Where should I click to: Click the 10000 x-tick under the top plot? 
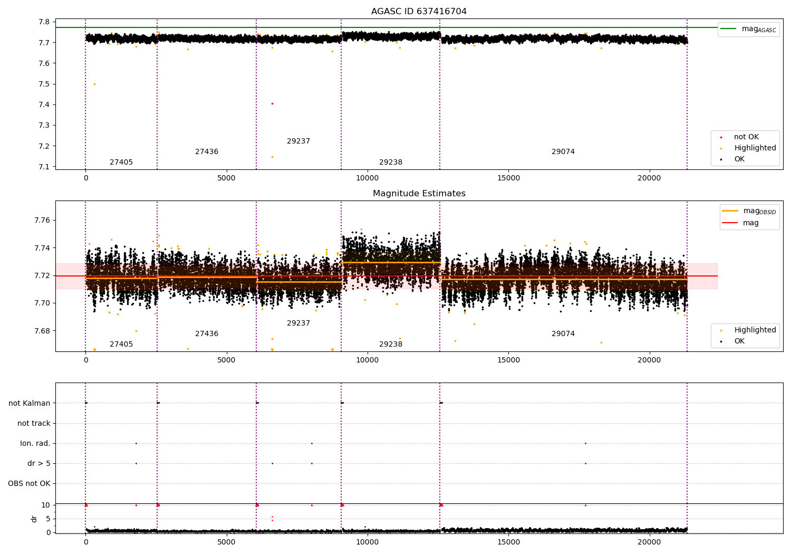pos(368,178)
